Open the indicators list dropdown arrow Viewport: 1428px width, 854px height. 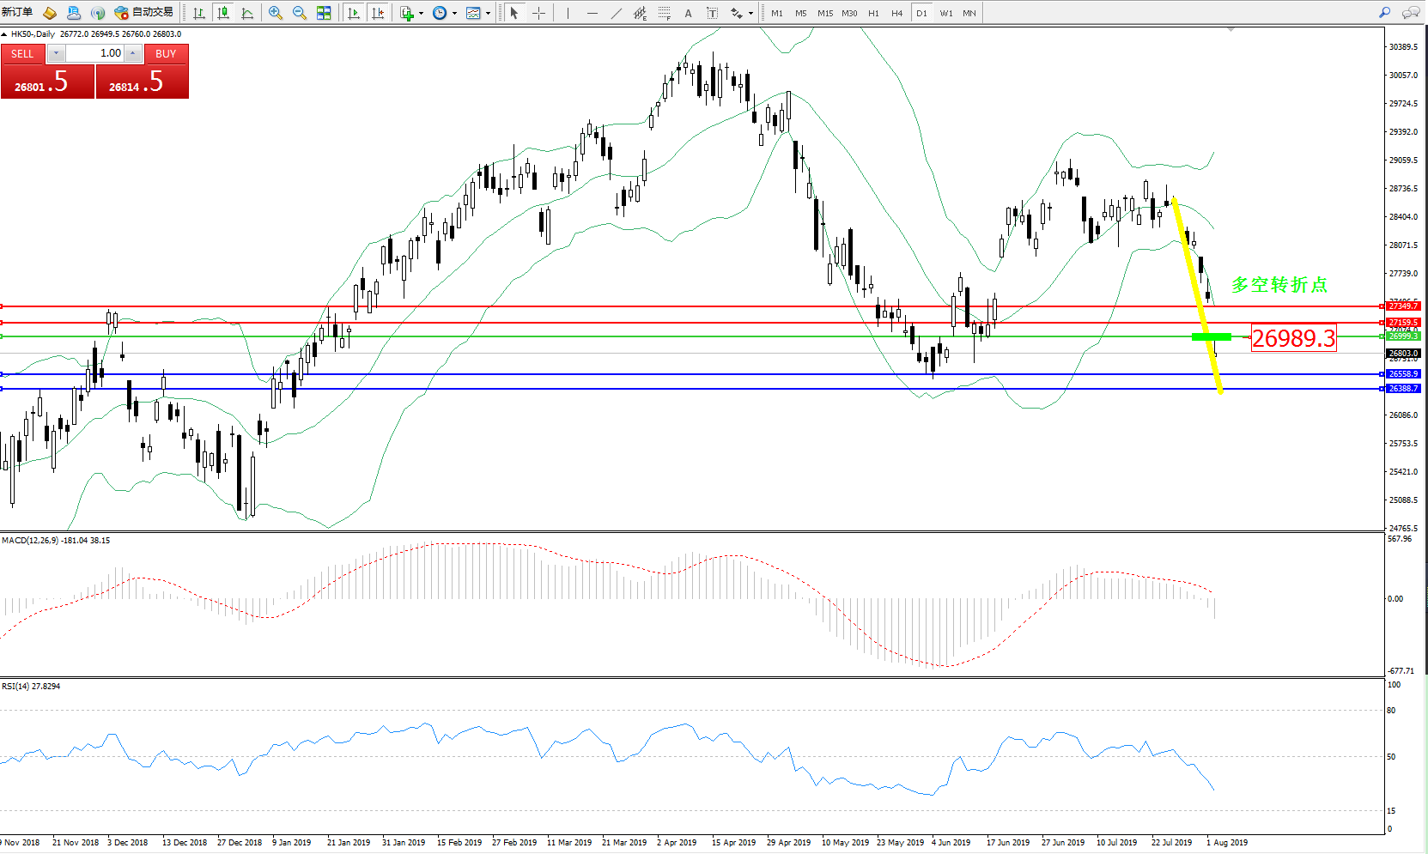(421, 13)
